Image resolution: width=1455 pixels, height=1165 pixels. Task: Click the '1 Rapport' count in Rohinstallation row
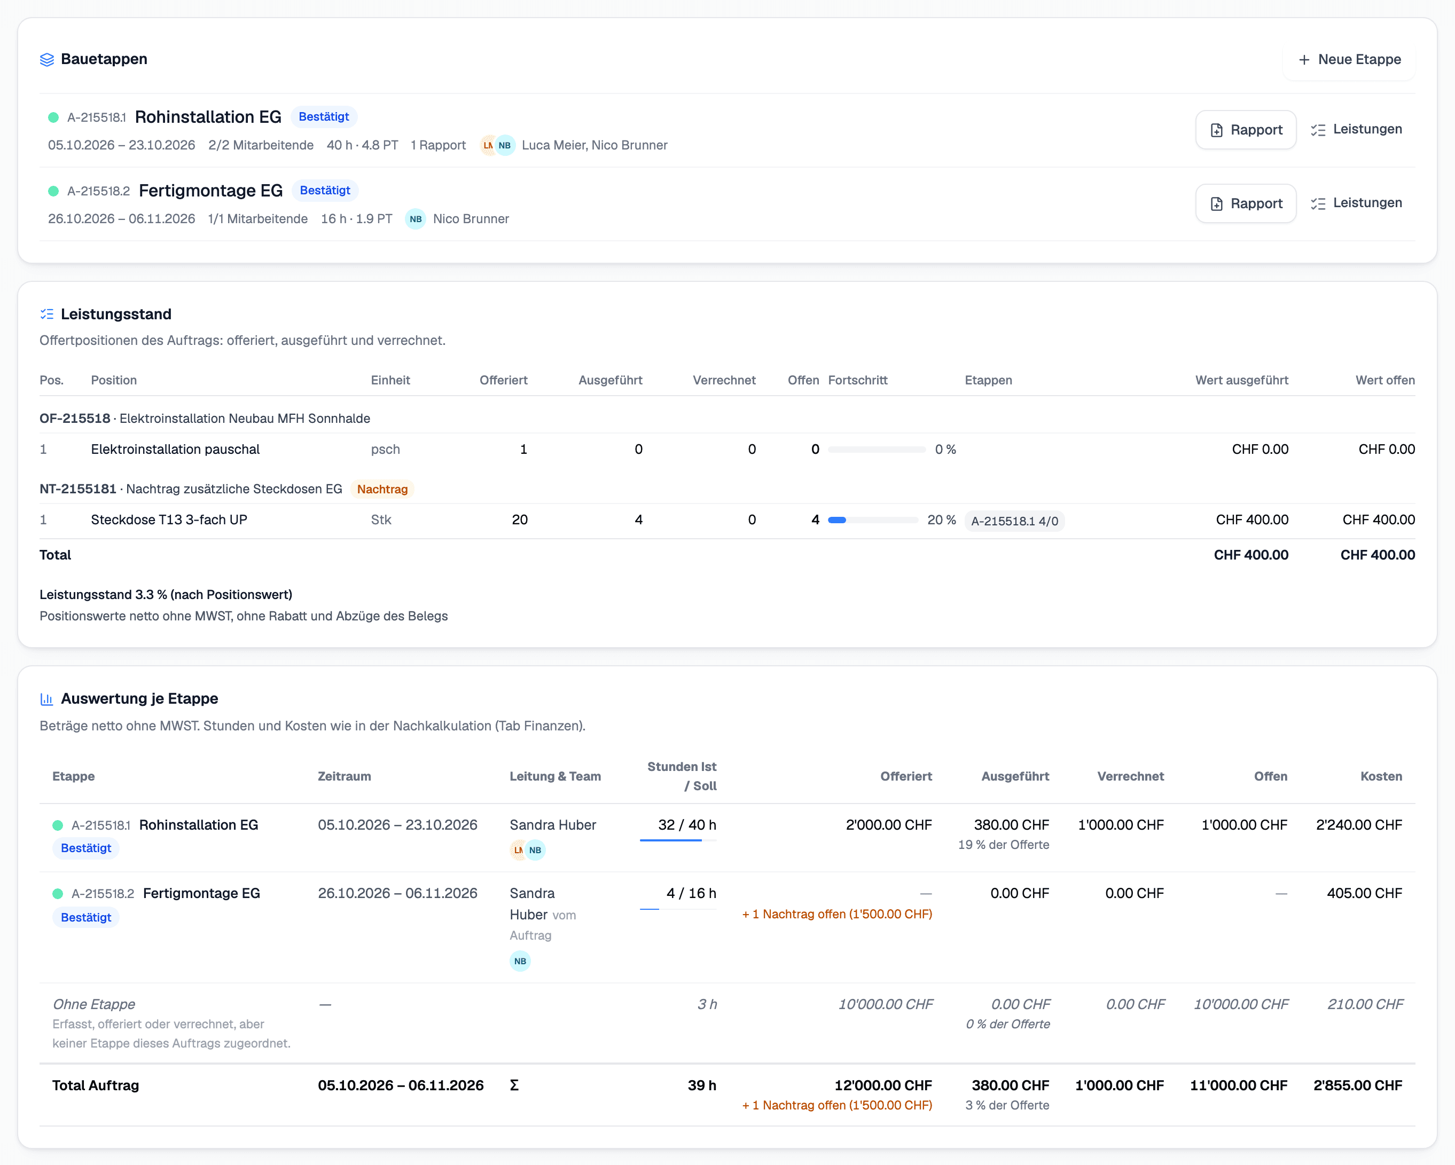[438, 145]
